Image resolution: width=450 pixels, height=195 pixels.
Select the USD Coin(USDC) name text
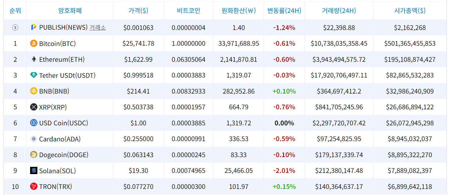64,123
